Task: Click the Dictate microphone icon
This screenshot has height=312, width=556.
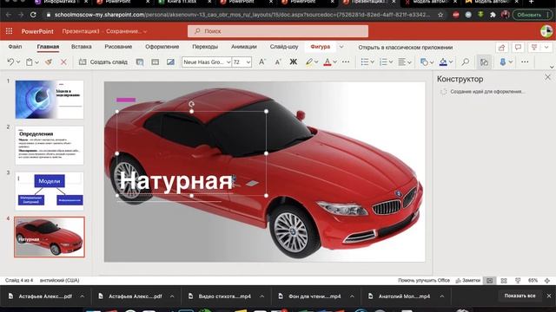Action: coord(503,62)
